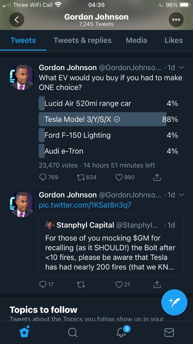Image resolution: width=193 pixels, height=344 pixels.
Task: Share the Stanphyl Capital quote tweet
Action: click(157, 284)
